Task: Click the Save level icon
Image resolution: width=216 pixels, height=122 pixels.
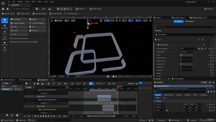Action: [3, 9]
